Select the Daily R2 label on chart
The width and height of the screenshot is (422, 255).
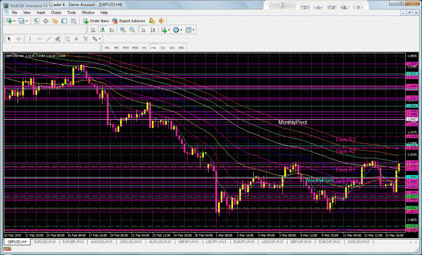(346, 152)
